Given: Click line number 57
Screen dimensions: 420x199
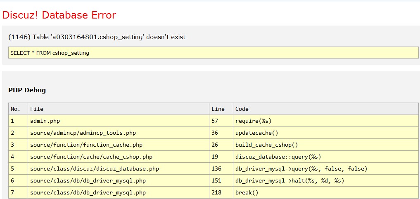Looking at the screenshot, I should click(x=221, y=121).
